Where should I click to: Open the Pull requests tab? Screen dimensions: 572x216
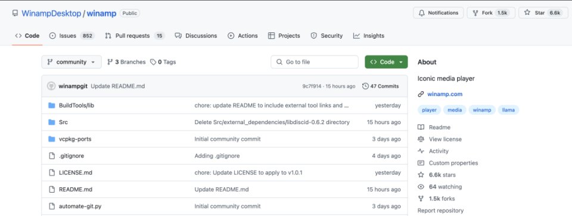[135, 36]
